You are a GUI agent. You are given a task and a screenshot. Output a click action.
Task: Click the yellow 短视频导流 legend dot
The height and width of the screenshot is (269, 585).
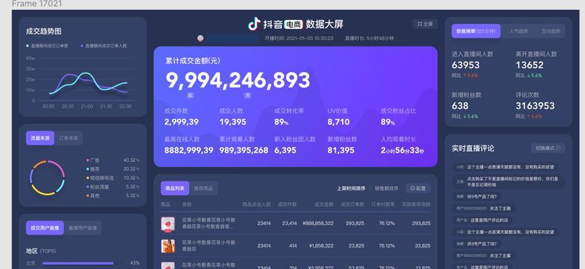tap(88, 178)
